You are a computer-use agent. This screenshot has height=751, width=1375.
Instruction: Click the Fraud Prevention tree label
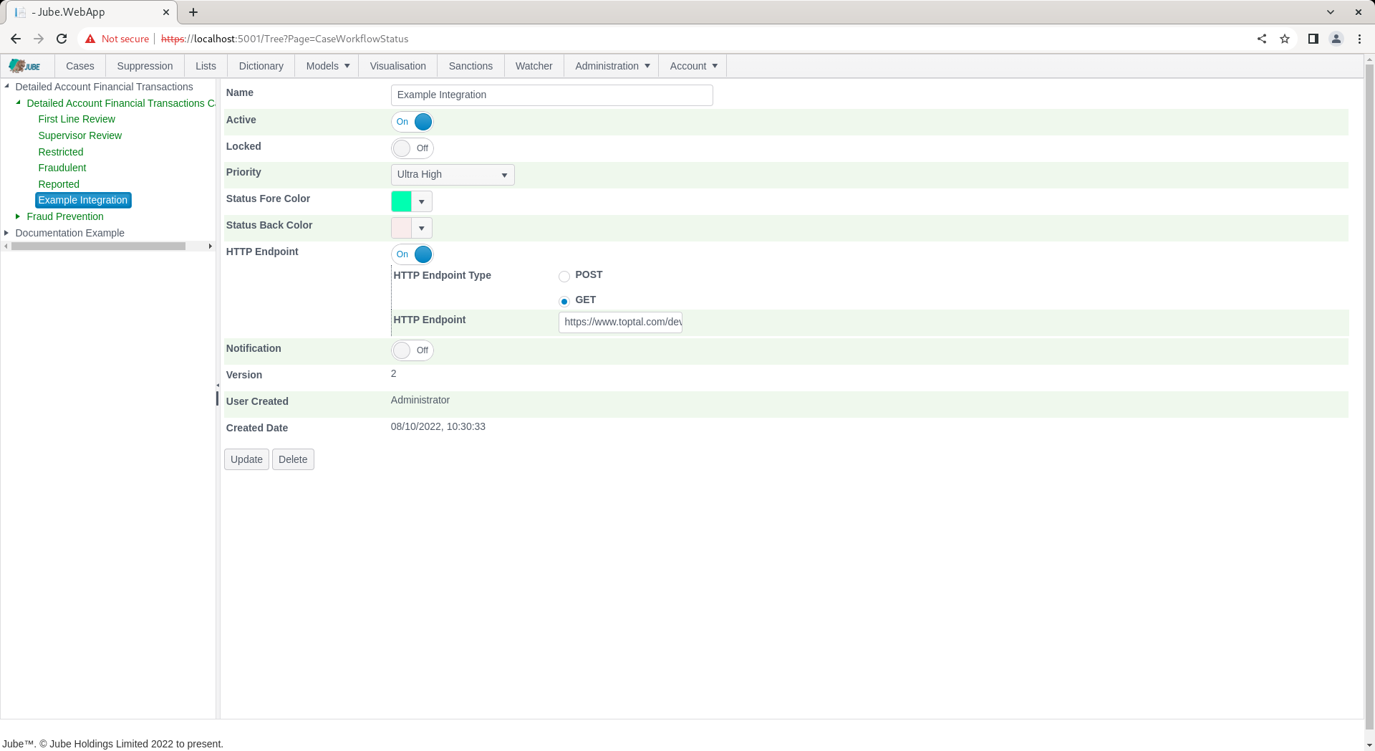pyautogui.click(x=65, y=216)
